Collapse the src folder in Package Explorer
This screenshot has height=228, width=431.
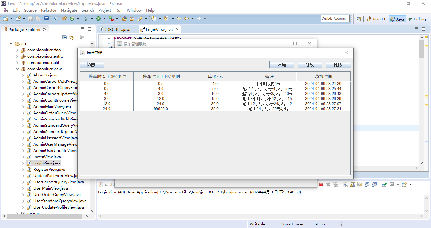point(11,44)
